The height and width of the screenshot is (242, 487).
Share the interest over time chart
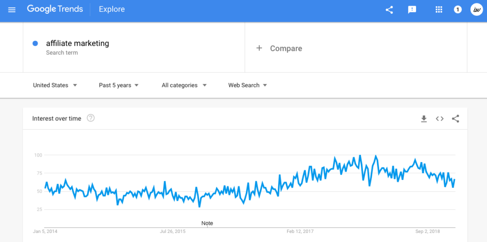[455, 119]
